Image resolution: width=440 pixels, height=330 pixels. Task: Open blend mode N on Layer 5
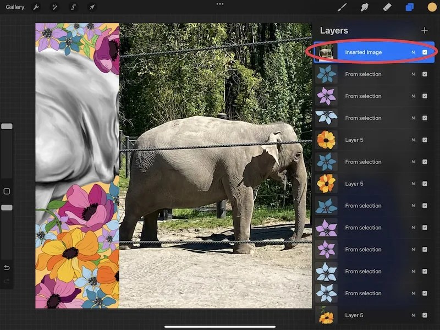click(413, 140)
